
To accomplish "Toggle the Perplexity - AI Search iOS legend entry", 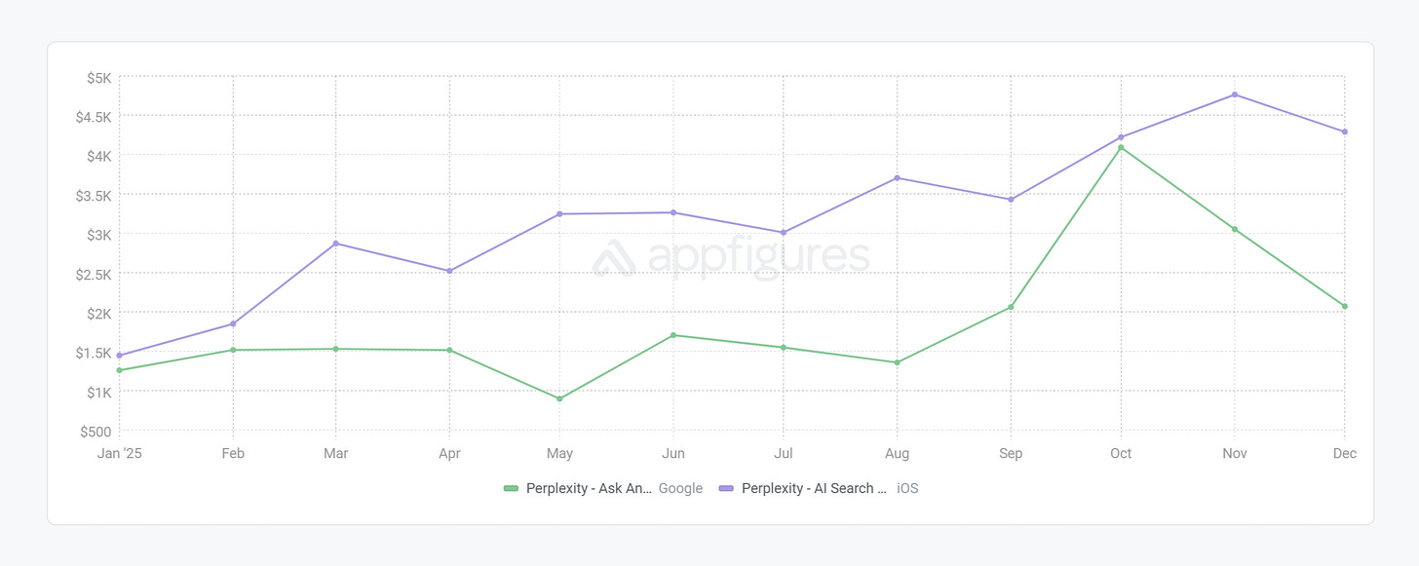I will click(x=818, y=488).
